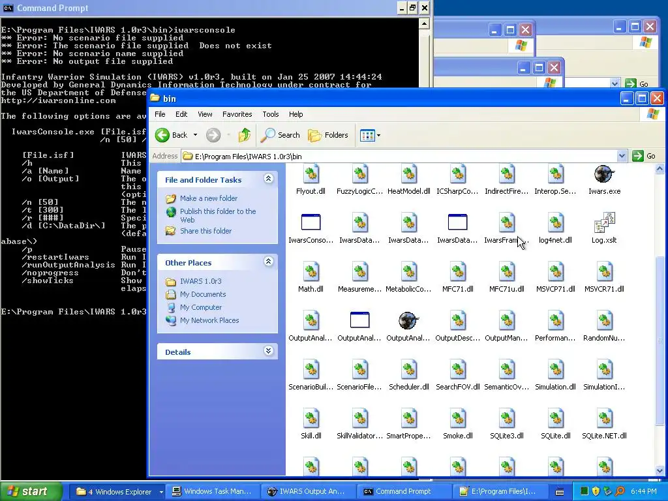The height and width of the screenshot is (501, 668).
Task: Click the Back button in bin window
Action: [172, 135]
